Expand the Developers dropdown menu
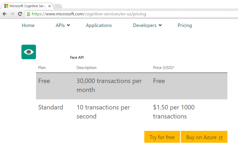 pos(147,25)
